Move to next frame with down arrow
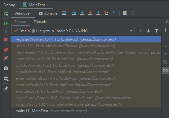169x118 pixels. coord(149,31)
